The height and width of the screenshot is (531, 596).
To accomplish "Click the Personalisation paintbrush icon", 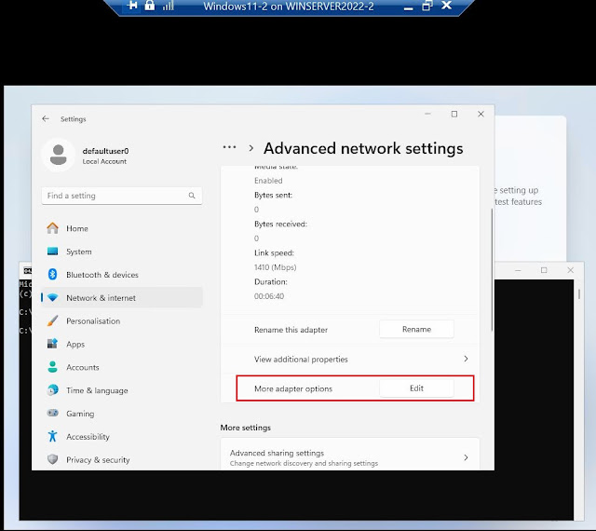I will 52,320.
